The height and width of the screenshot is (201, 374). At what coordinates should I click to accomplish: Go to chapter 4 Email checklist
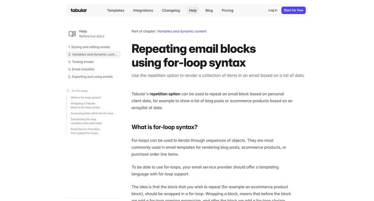pos(83,69)
